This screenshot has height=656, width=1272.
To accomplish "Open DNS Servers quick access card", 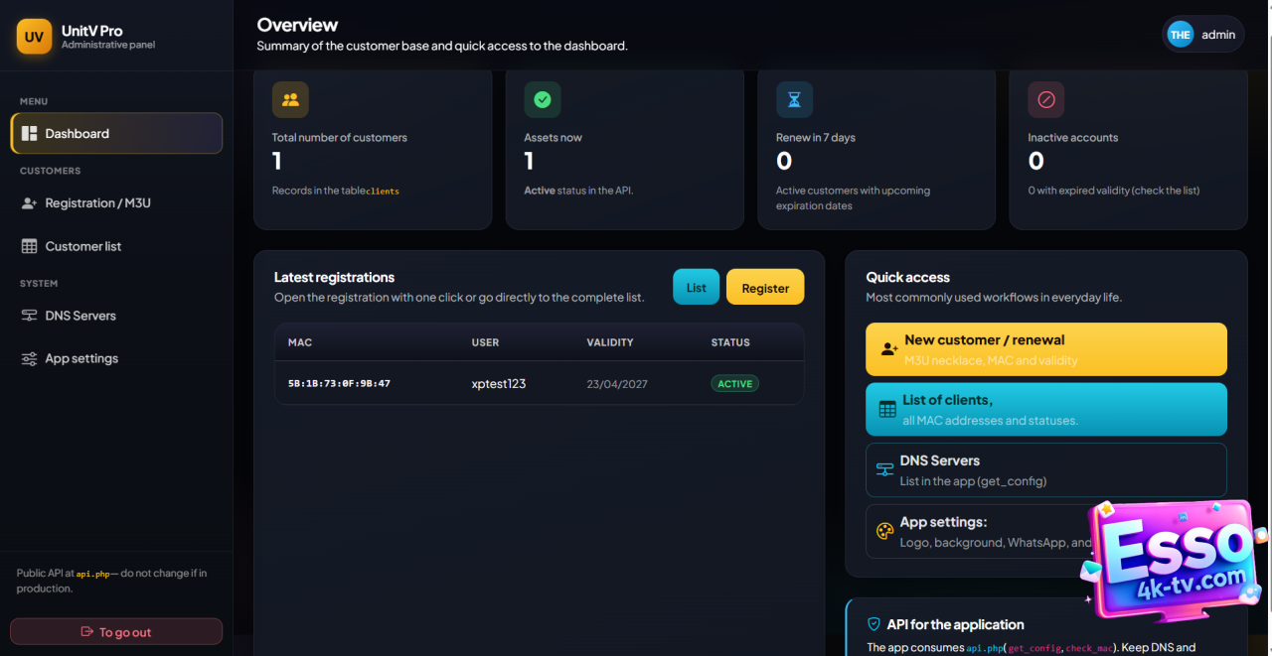I will pyautogui.click(x=1045, y=469).
